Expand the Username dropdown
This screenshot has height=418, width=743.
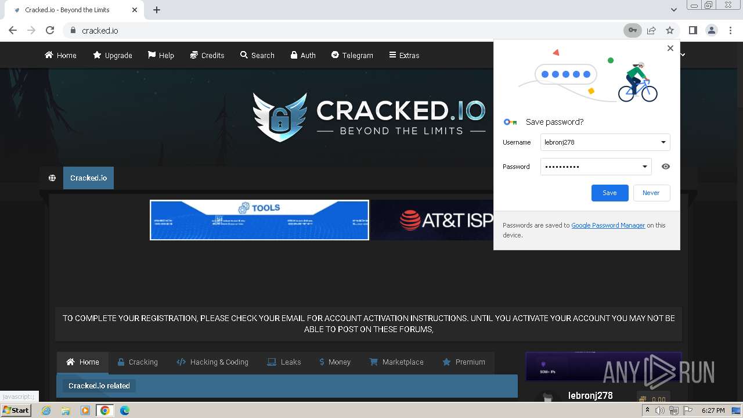pyautogui.click(x=663, y=142)
